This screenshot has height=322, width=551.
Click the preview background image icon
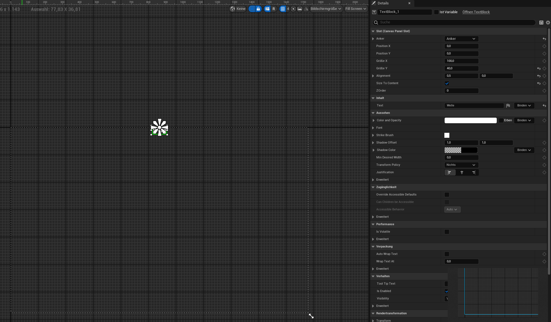[300, 9]
